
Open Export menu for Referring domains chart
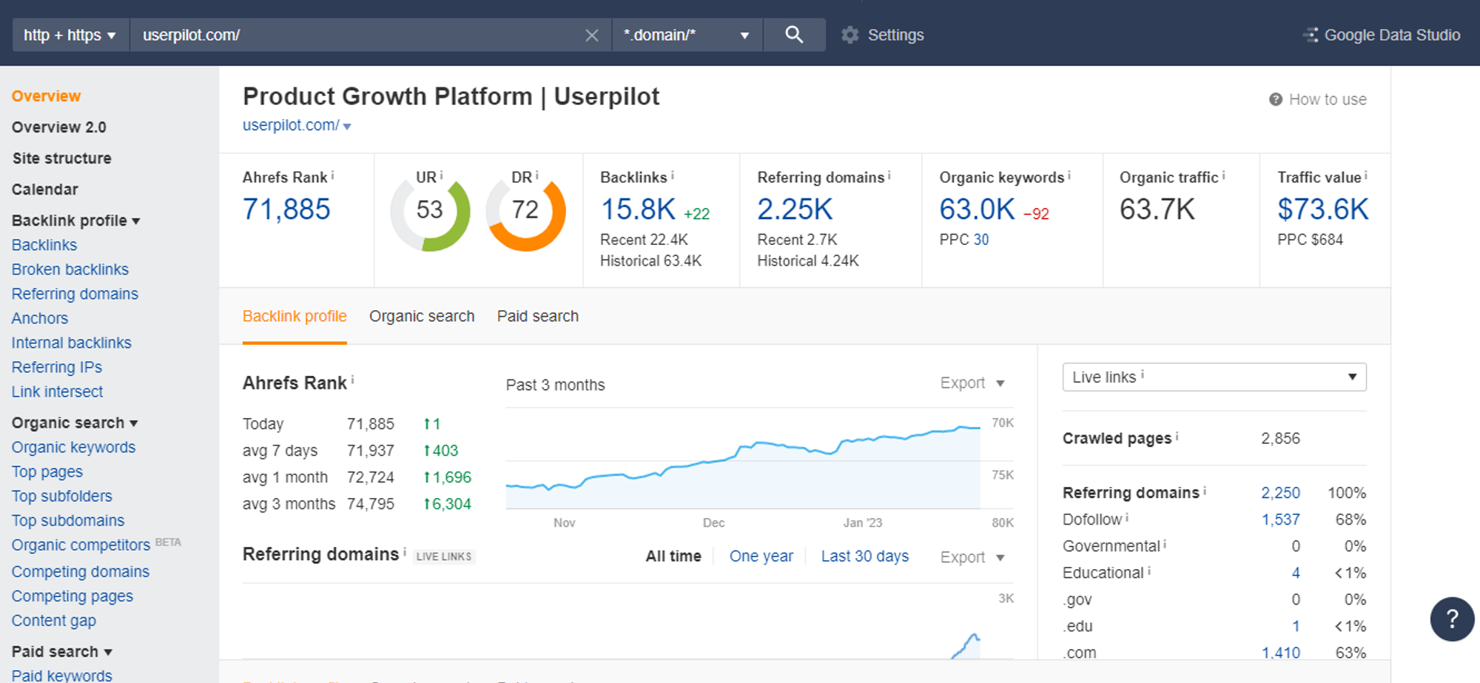point(972,557)
